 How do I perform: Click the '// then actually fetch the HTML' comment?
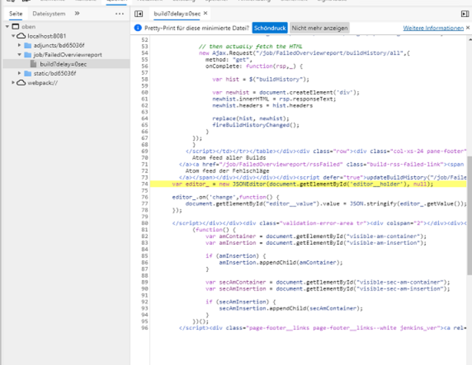pos(250,46)
